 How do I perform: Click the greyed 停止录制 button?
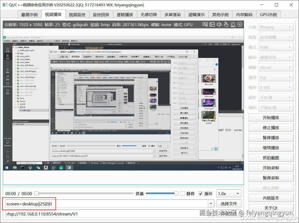[271, 188]
